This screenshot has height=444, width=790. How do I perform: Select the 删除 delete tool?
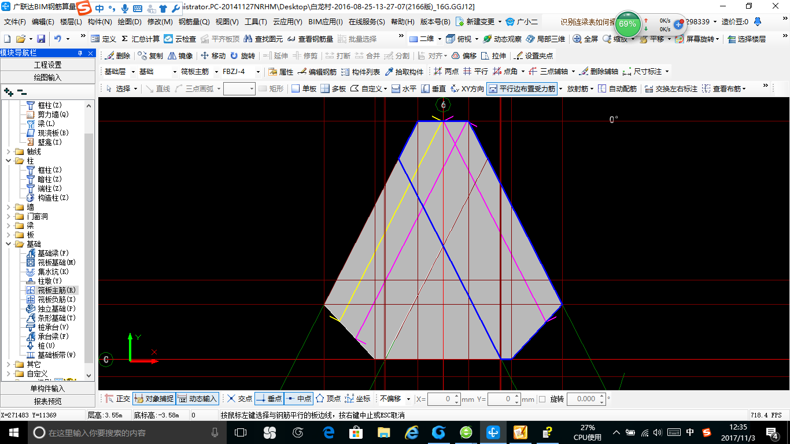(118, 56)
